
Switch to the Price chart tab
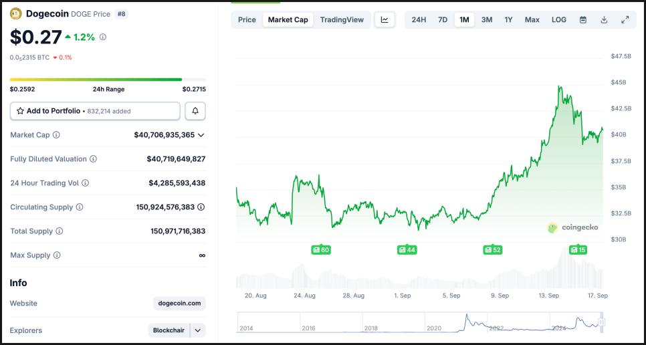(247, 20)
